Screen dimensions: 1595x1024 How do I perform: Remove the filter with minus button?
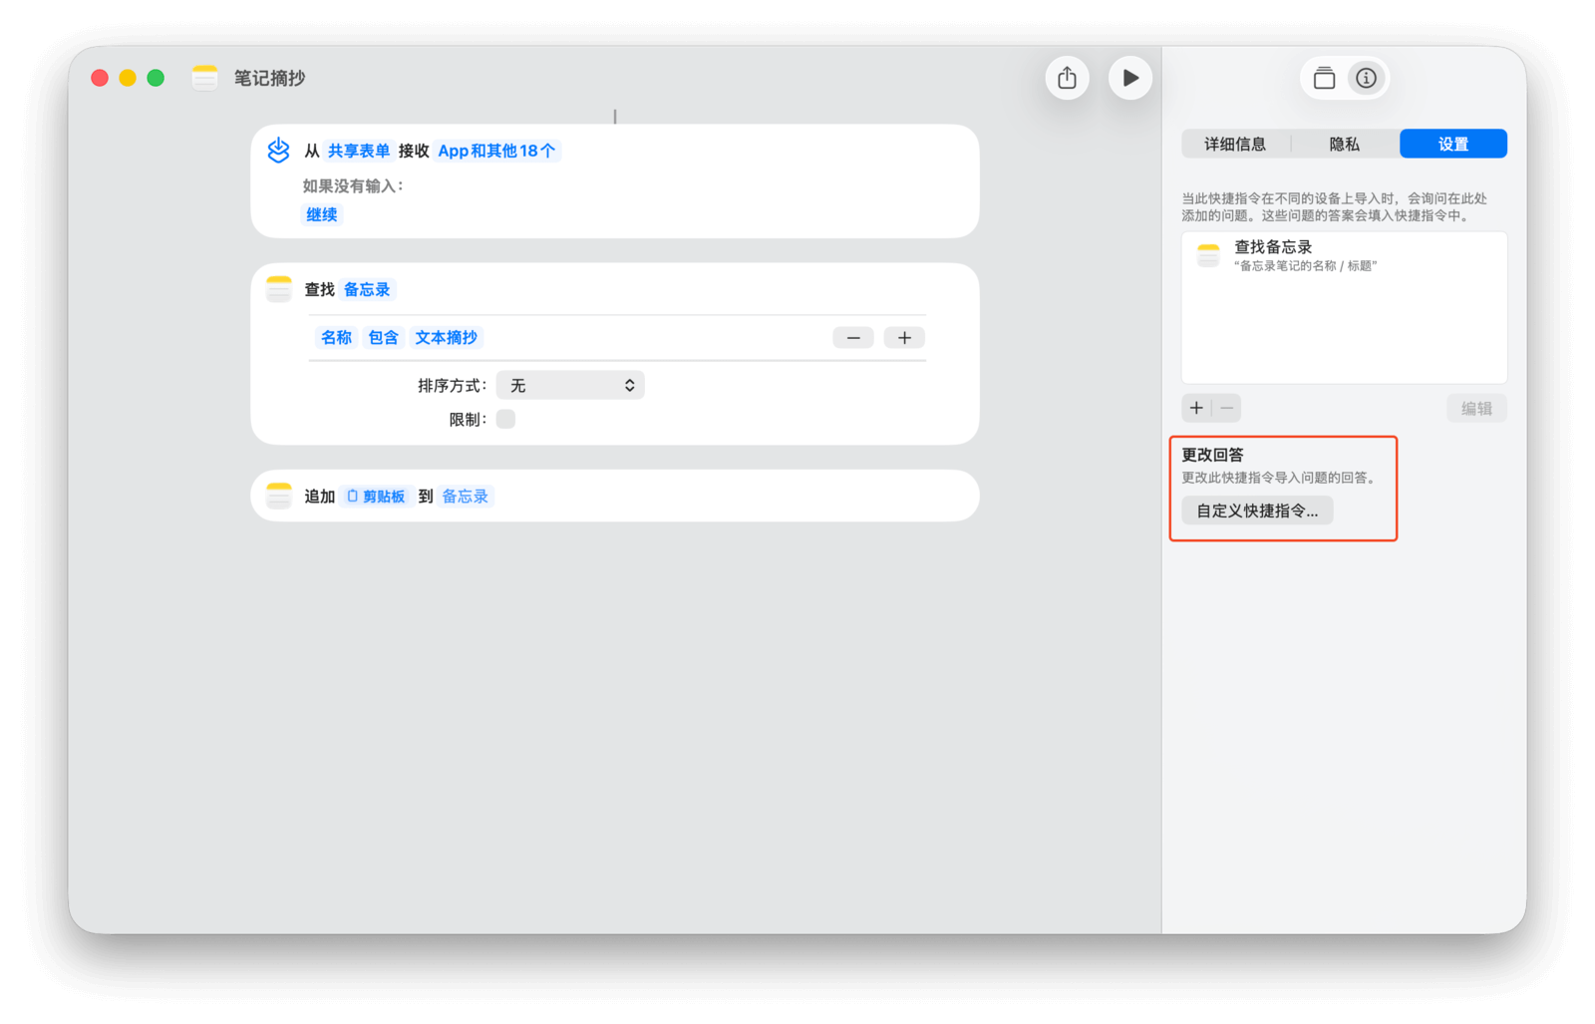pyautogui.click(x=853, y=338)
